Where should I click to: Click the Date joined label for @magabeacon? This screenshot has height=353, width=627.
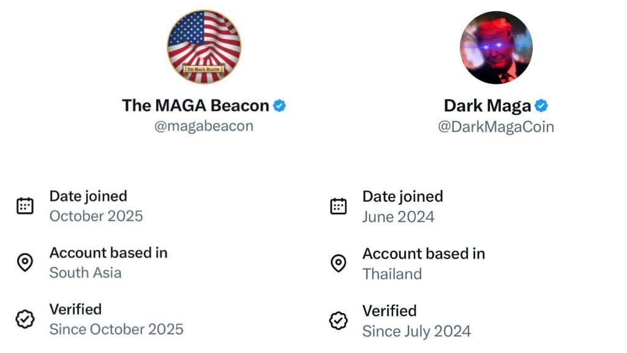click(x=88, y=196)
